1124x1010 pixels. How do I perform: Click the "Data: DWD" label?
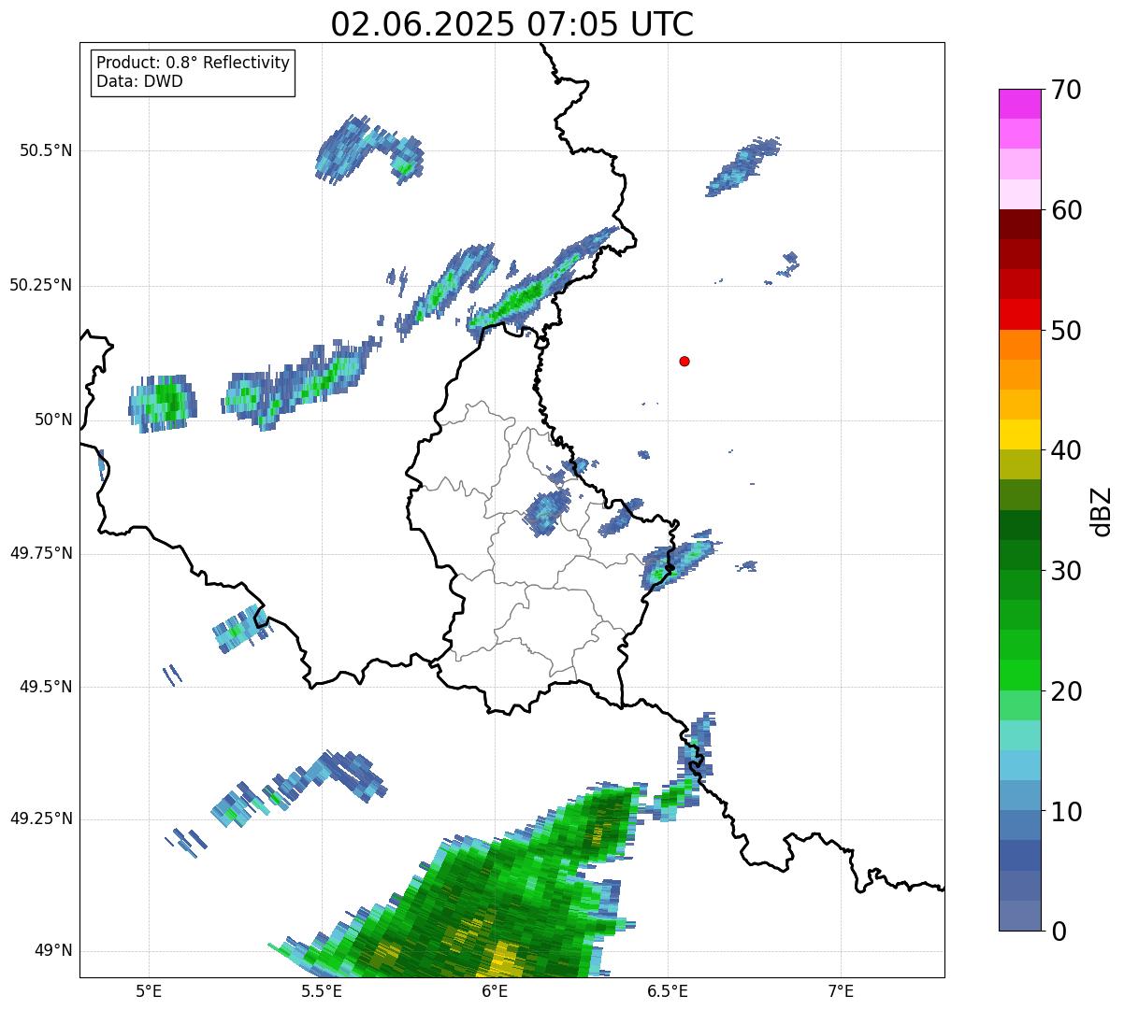coord(139,81)
